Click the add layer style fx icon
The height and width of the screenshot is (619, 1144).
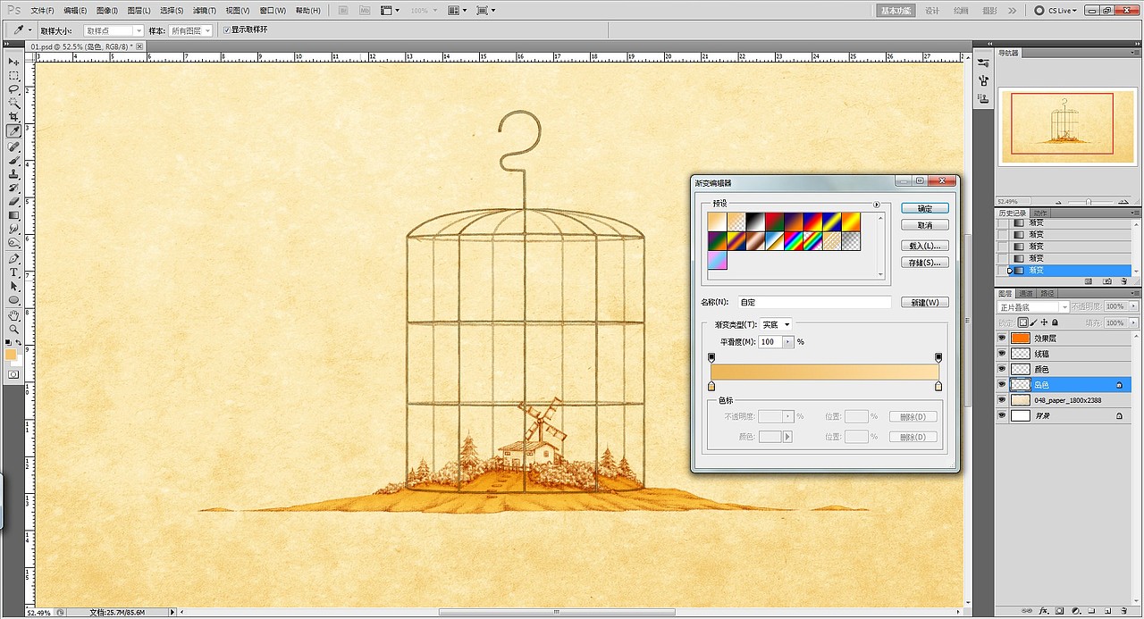1042,612
